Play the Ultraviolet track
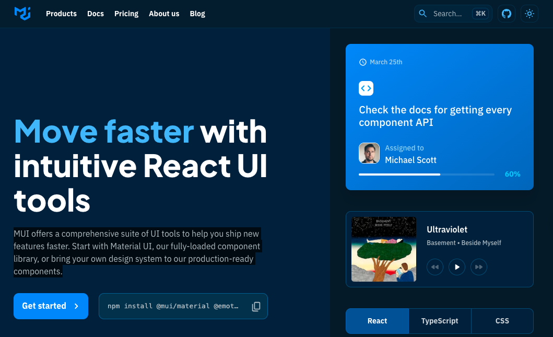 [457, 267]
